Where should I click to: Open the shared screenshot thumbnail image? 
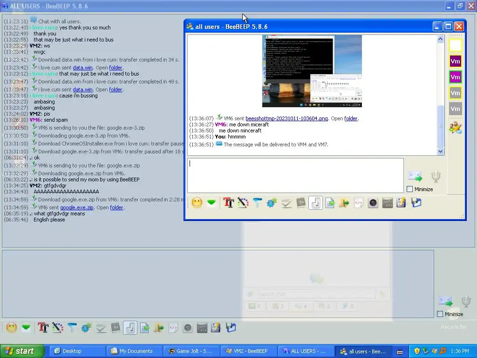(x=312, y=71)
